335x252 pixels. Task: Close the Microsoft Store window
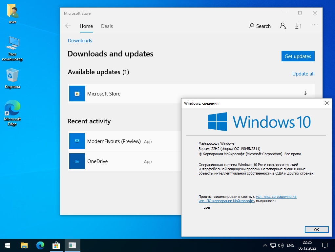pos(315,13)
